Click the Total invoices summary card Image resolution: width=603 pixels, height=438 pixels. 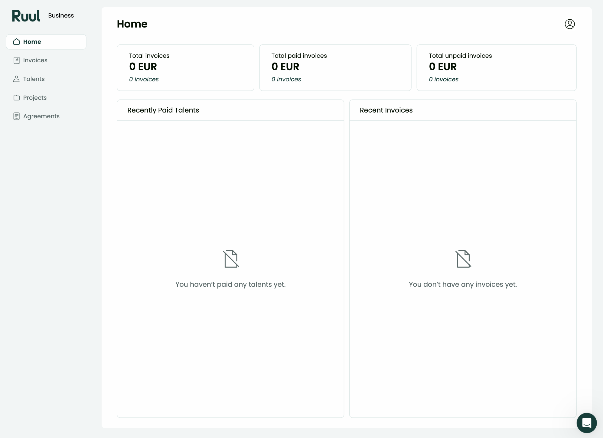185,68
